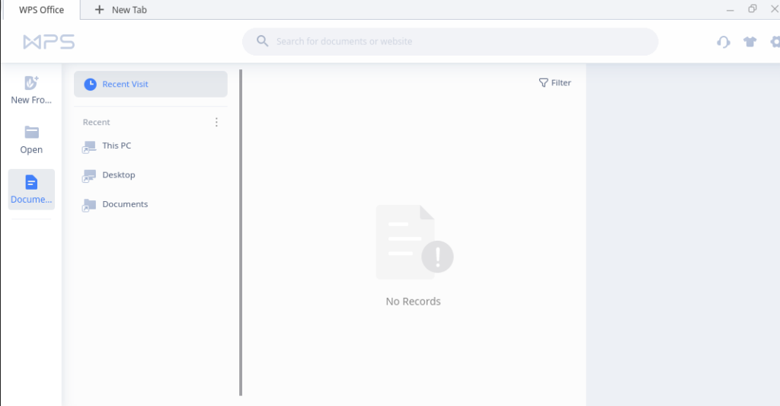Click the No Records text
This screenshot has height=406, width=780.
(414, 301)
